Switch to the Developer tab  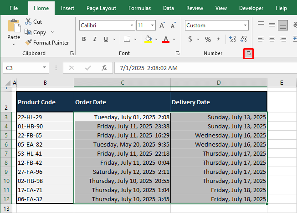click(x=251, y=8)
